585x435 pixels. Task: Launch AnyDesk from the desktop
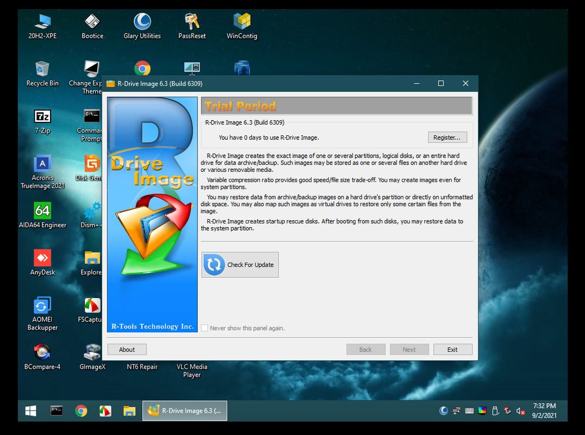pyautogui.click(x=42, y=263)
